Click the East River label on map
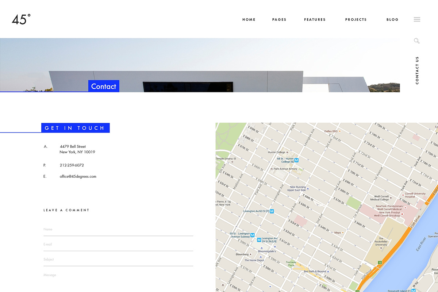The width and height of the screenshot is (438, 292). (421, 243)
